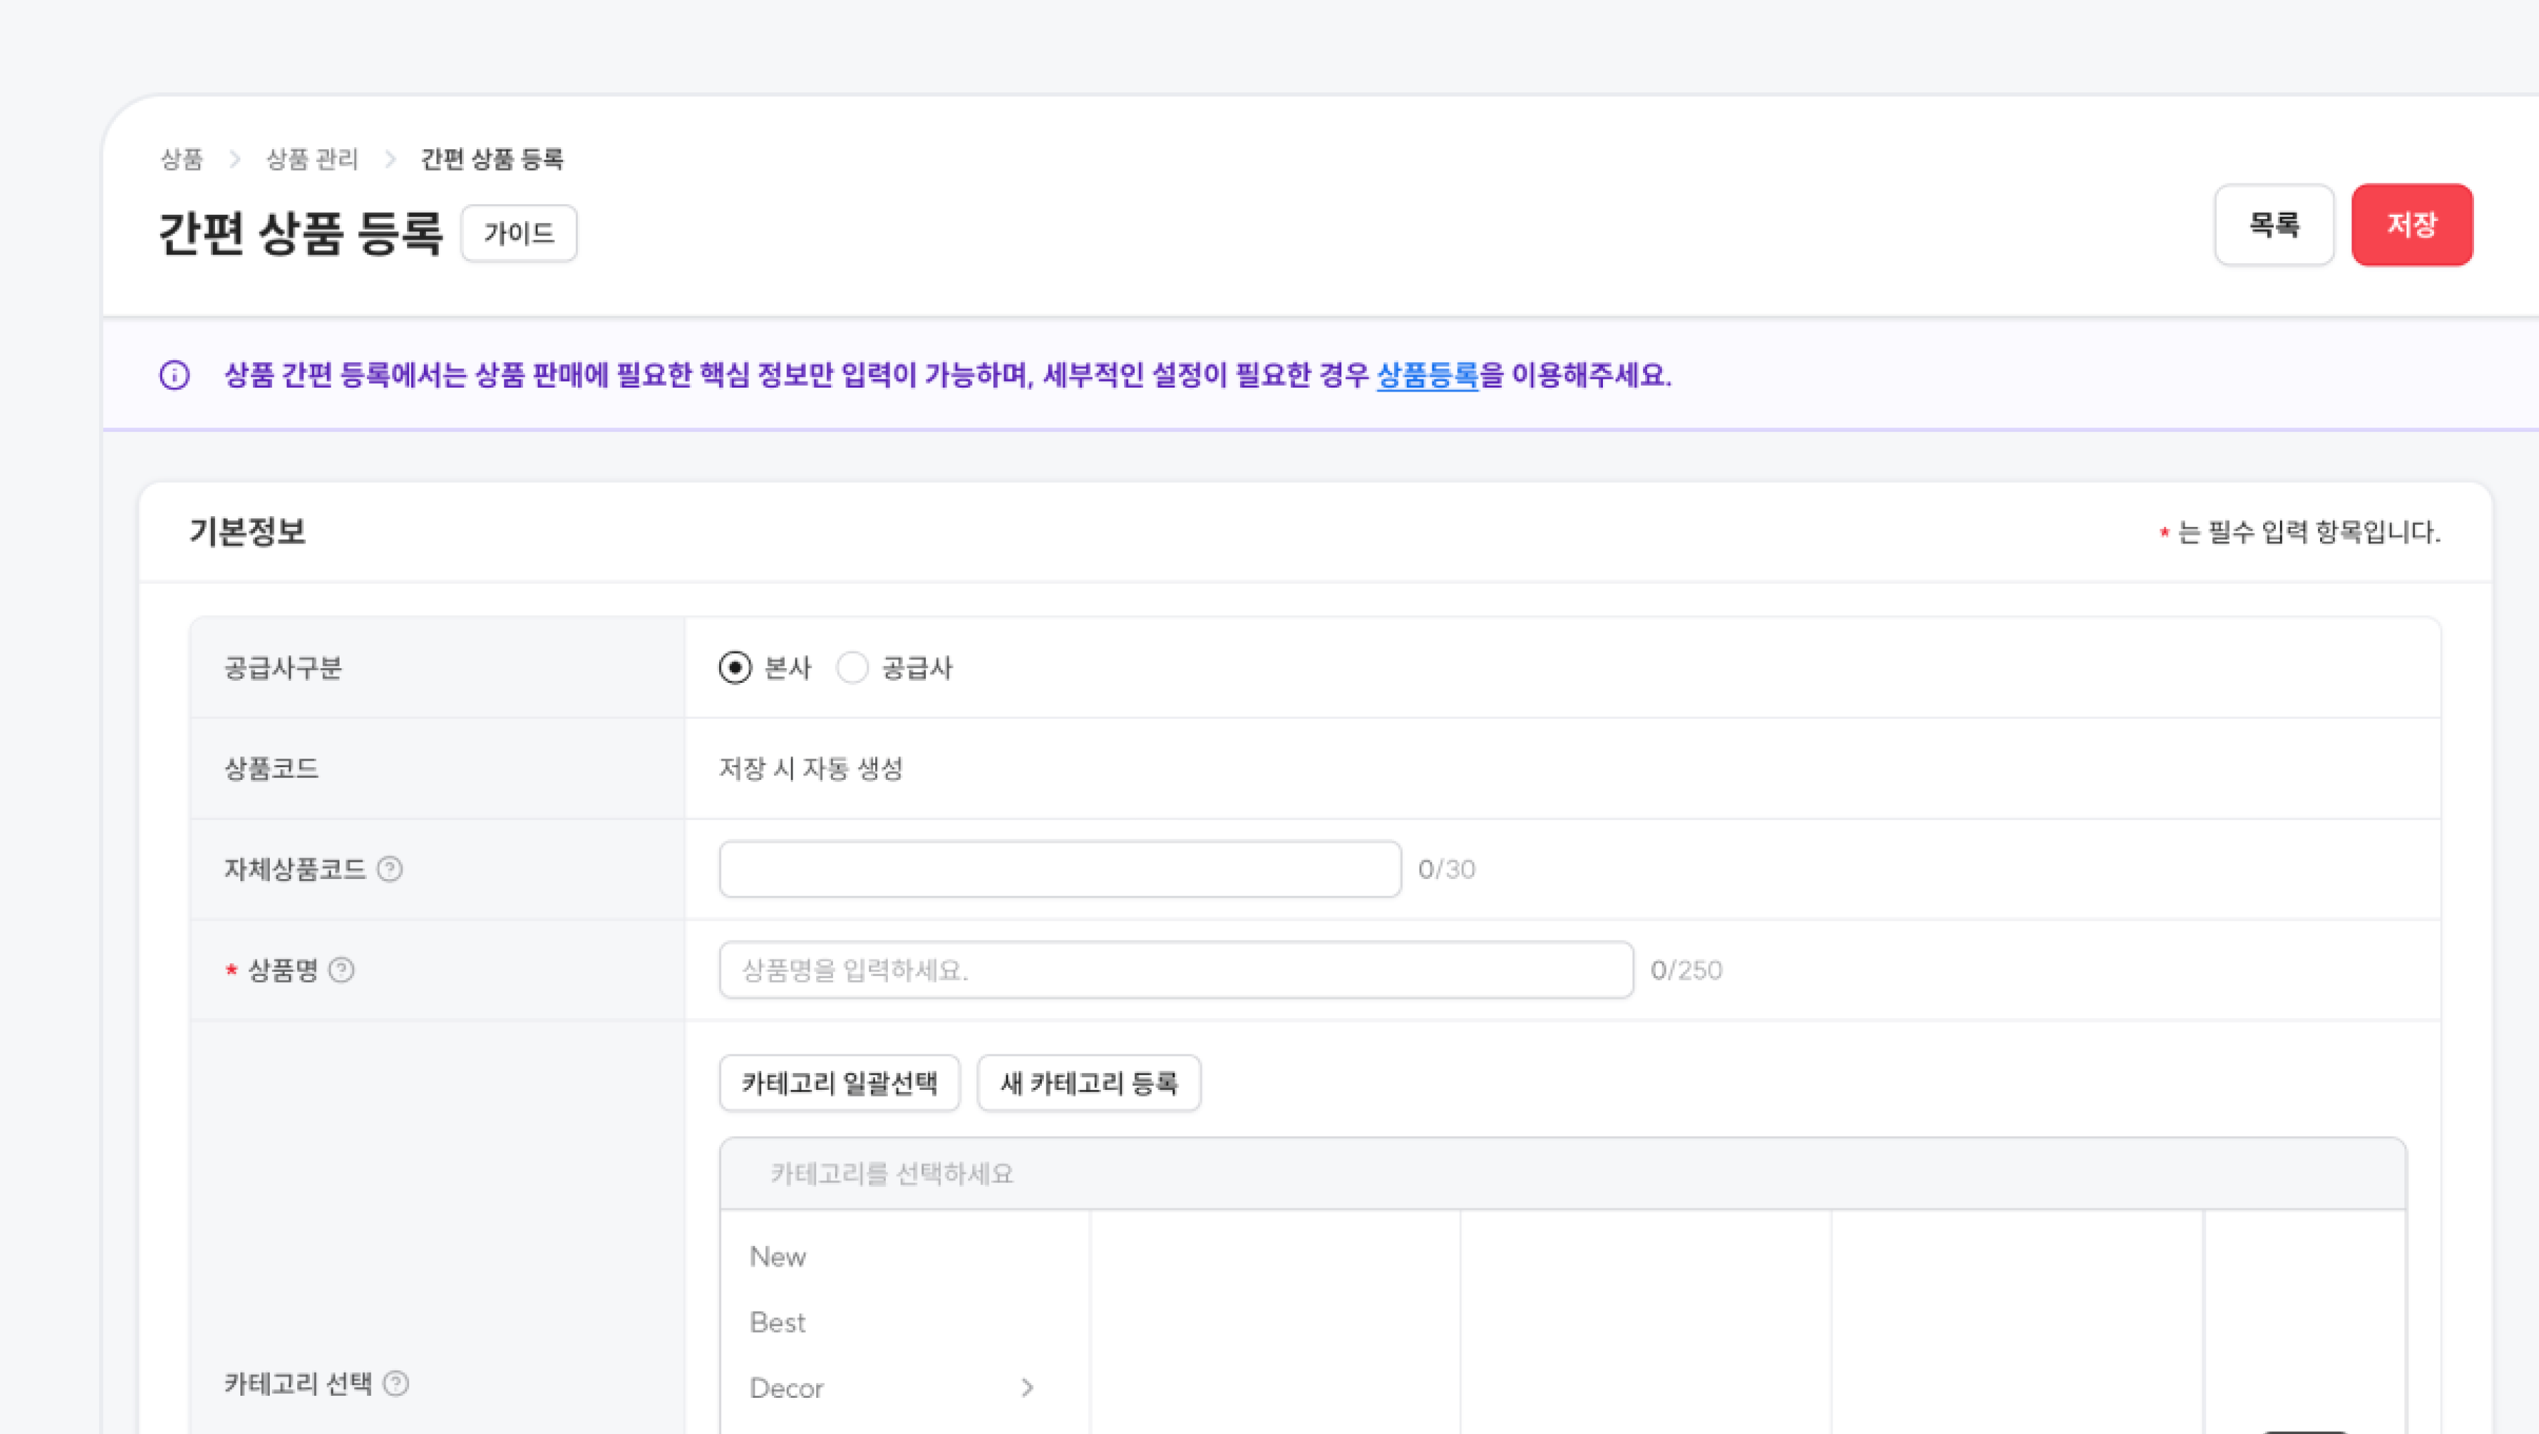Click the info icon in the notice banner
This screenshot has height=1434, width=2539.
(x=175, y=376)
